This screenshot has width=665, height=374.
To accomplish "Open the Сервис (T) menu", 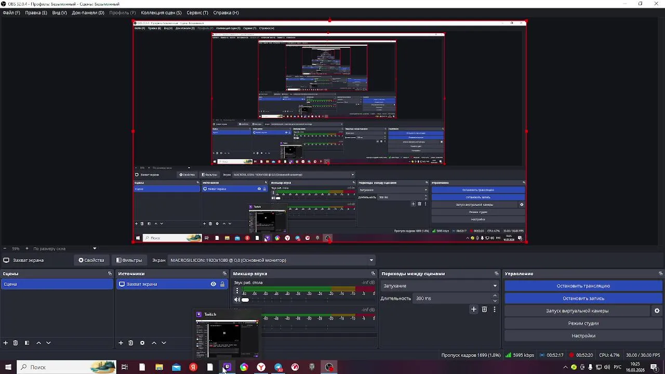I will pyautogui.click(x=197, y=12).
